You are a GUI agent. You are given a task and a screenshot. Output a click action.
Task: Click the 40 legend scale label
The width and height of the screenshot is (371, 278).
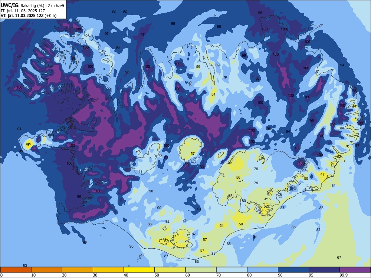[126, 275]
